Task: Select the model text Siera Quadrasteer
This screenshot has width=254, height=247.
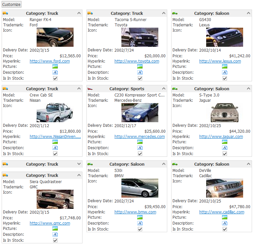Action: [46, 182]
